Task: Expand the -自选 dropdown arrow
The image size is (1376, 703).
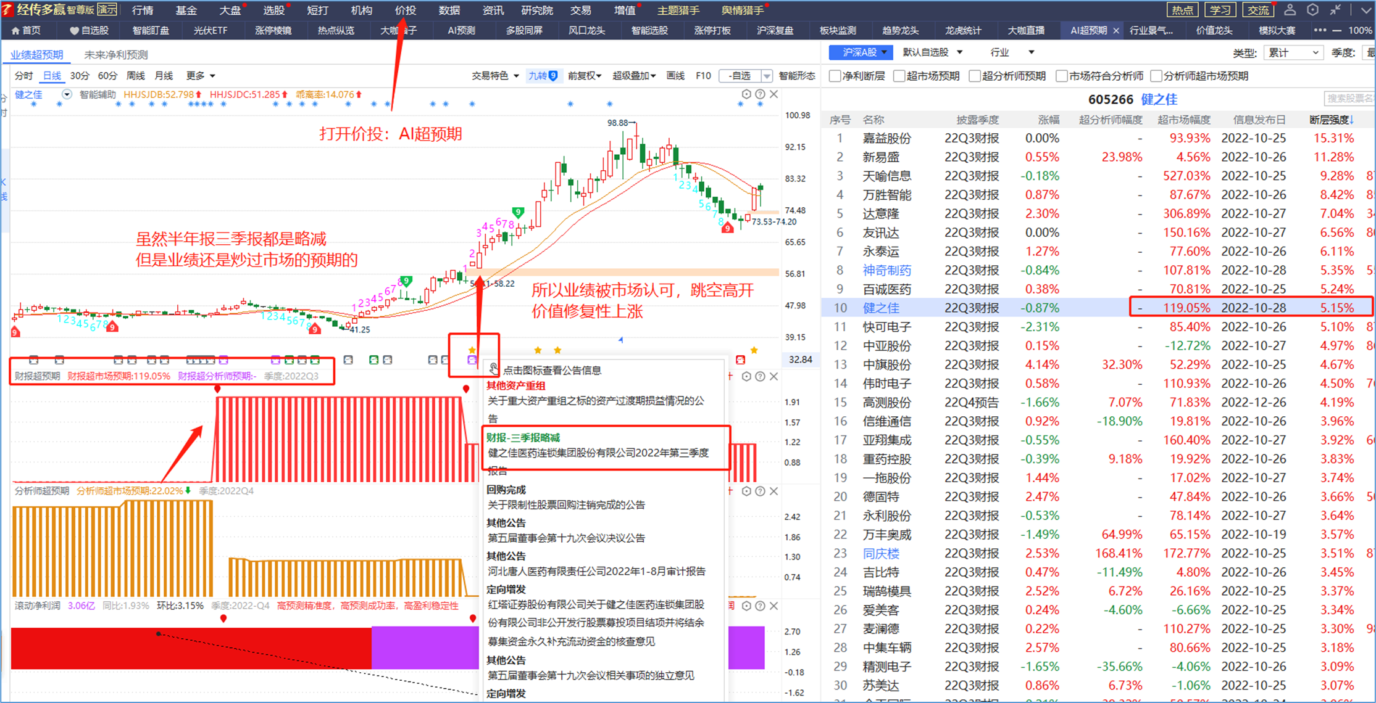Action: pos(766,76)
